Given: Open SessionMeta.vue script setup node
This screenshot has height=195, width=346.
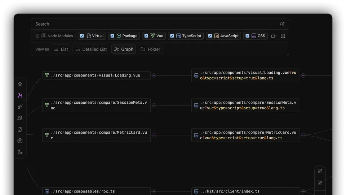Looking at the screenshot, I should [x=245, y=105].
